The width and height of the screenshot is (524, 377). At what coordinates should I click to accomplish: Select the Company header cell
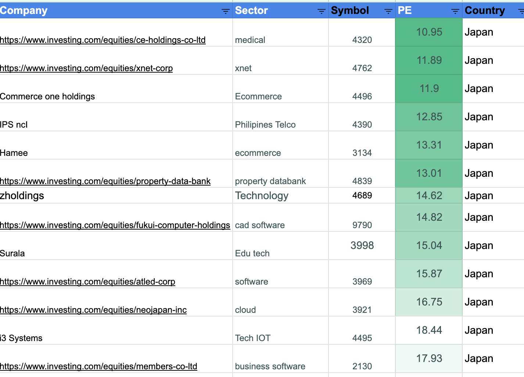click(x=116, y=10)
